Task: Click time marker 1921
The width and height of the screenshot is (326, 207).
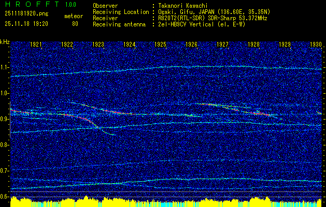Action: coord(36,44)
